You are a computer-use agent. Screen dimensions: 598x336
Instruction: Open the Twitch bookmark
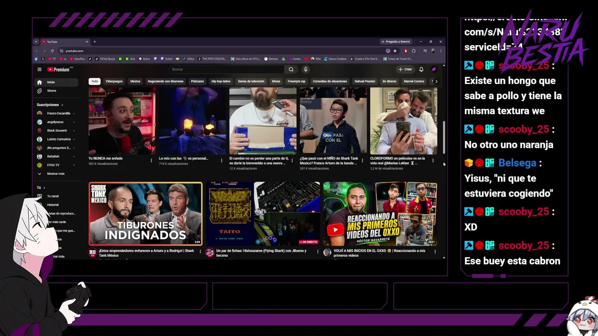tap(167, 59)
